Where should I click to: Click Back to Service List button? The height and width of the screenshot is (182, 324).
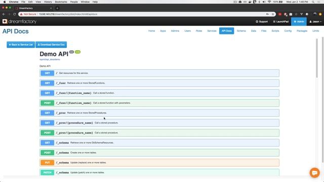(21, 44)
